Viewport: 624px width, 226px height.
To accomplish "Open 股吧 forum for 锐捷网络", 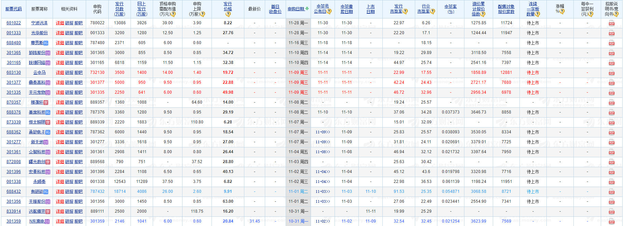I will click(x=78, y=63).
